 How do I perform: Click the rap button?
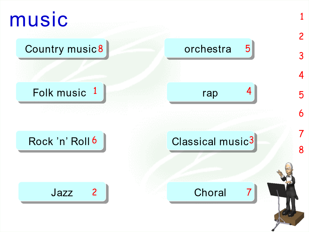(x=211, y=92)
